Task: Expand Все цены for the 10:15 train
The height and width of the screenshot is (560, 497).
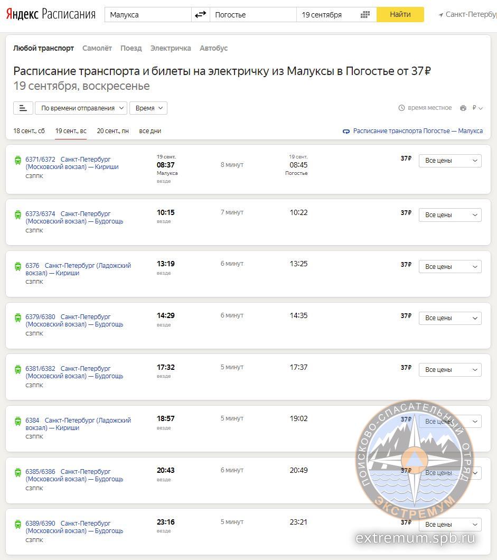Action: [450, 215]
